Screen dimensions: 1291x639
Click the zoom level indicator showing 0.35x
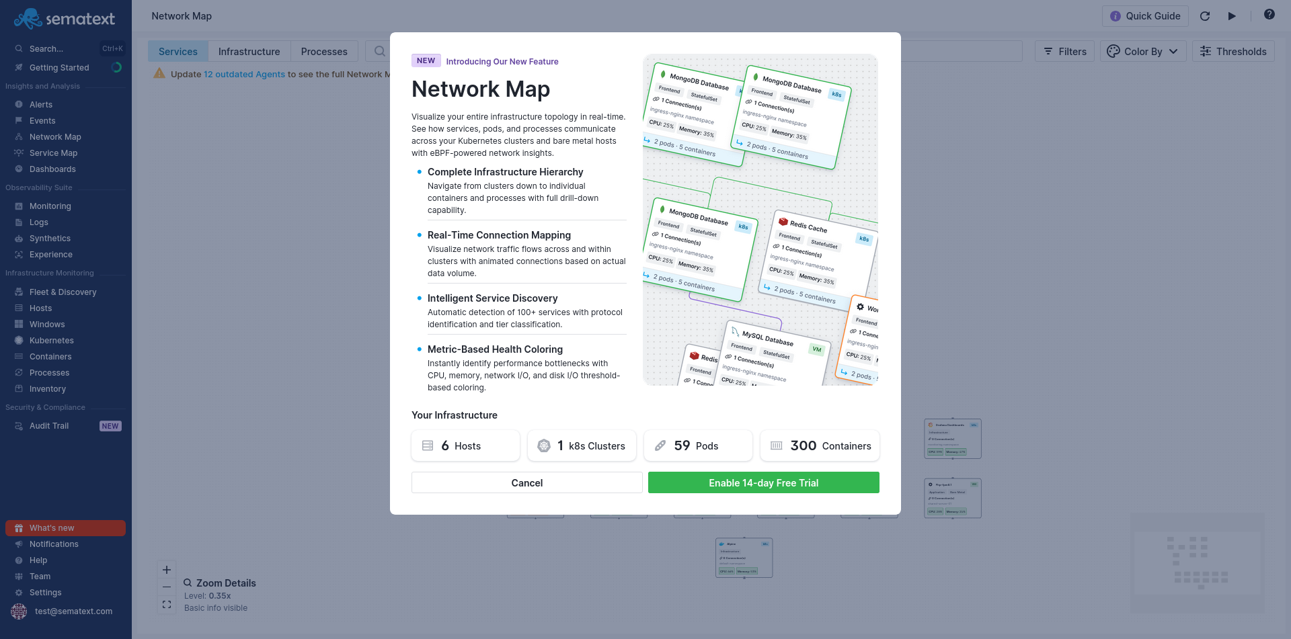click(x=207, y=595)
